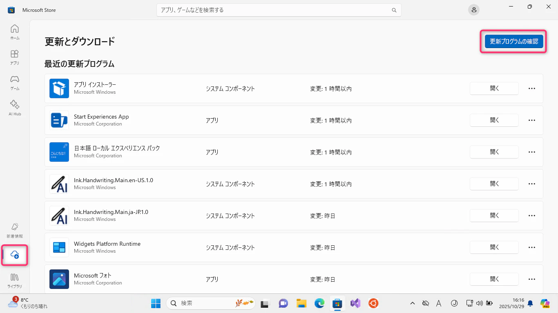Screen dimensions: 558x313
Task: Click 開く for 日本語 ローカル エクスペリエンス パック
Action: coord(494,152)
